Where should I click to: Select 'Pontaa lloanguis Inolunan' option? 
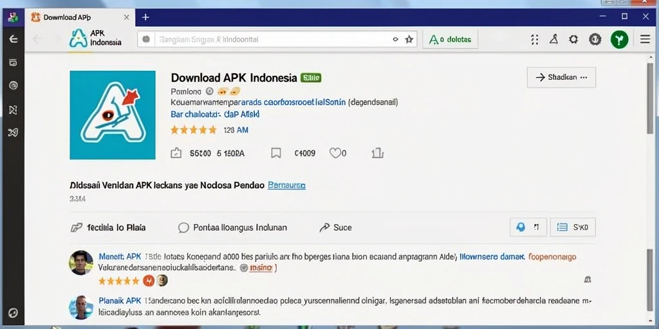(x=232, y=227)
